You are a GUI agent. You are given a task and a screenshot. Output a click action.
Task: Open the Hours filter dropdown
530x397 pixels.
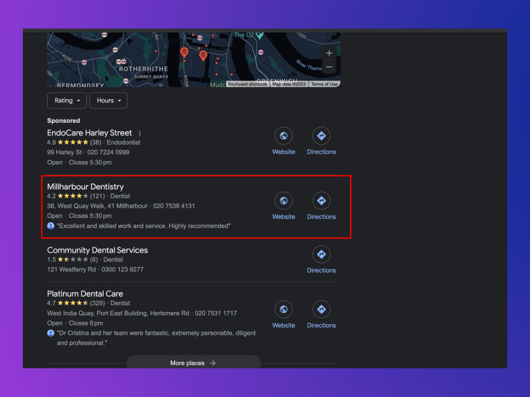click(x=109, y=101)
